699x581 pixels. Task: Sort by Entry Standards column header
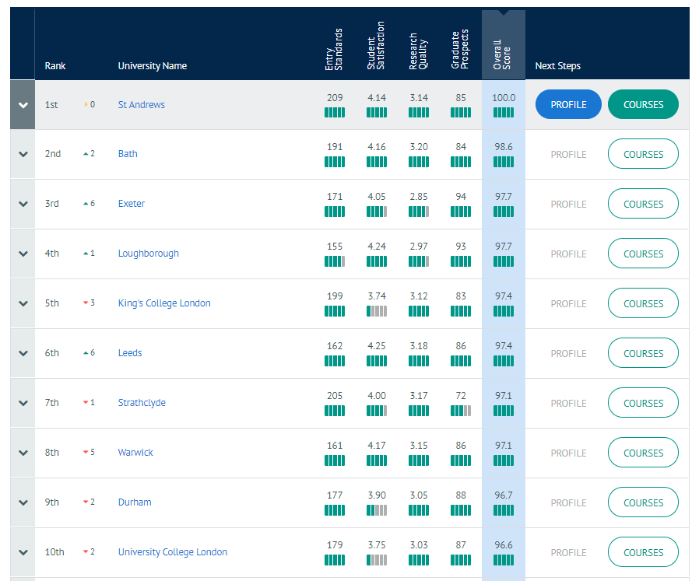334,50
